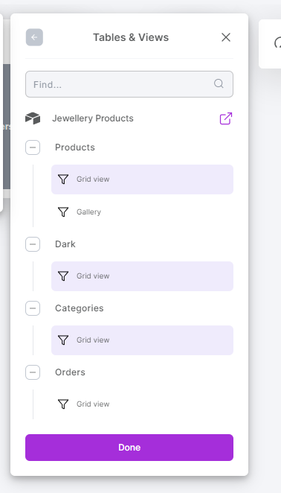Select the Gallery view under Products
This screenshot has height=493, width=281.
coord(142,212)
